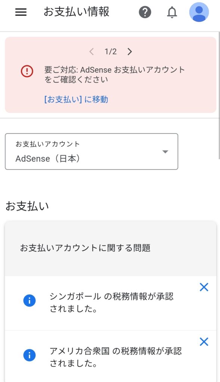Click the info icon beside アメリカ合衆国 notice
220x382 pixels.
30,355
